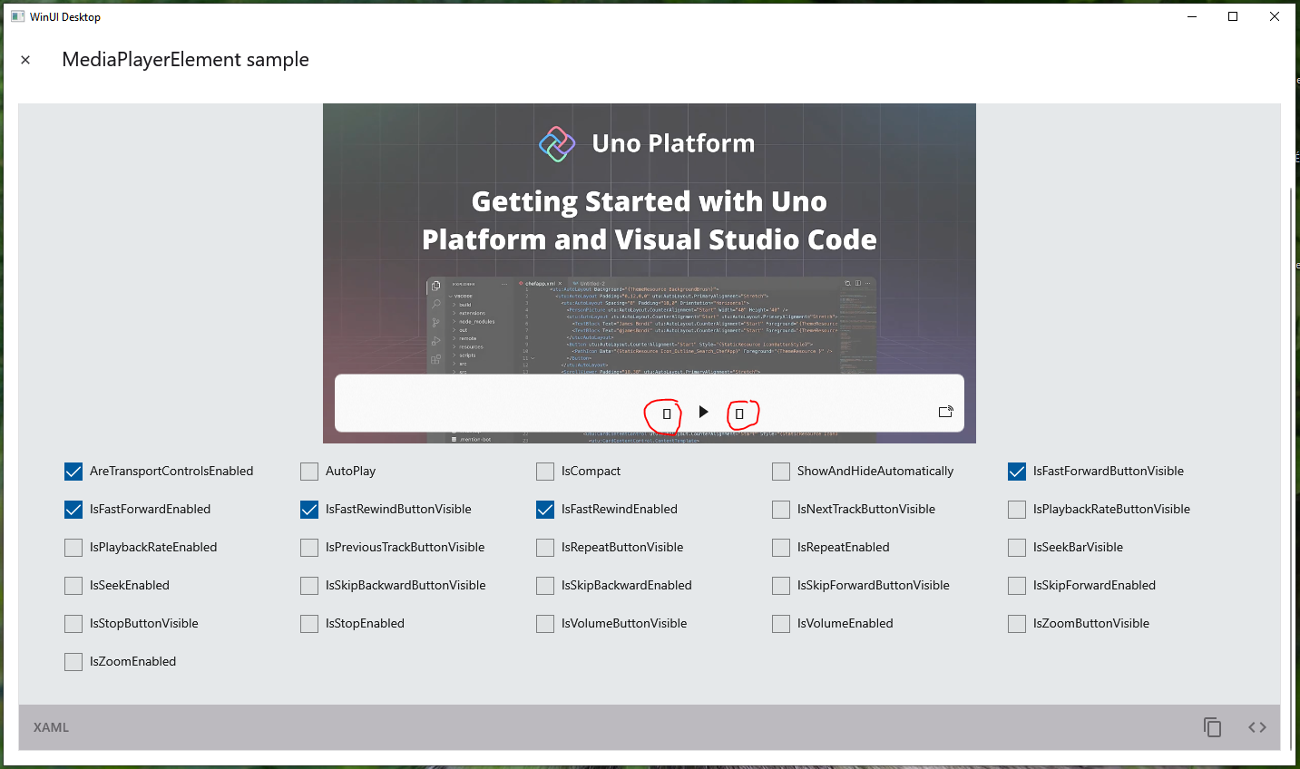
Task: Disable IsFastRewindEnabled
Action: pos(544,510)
